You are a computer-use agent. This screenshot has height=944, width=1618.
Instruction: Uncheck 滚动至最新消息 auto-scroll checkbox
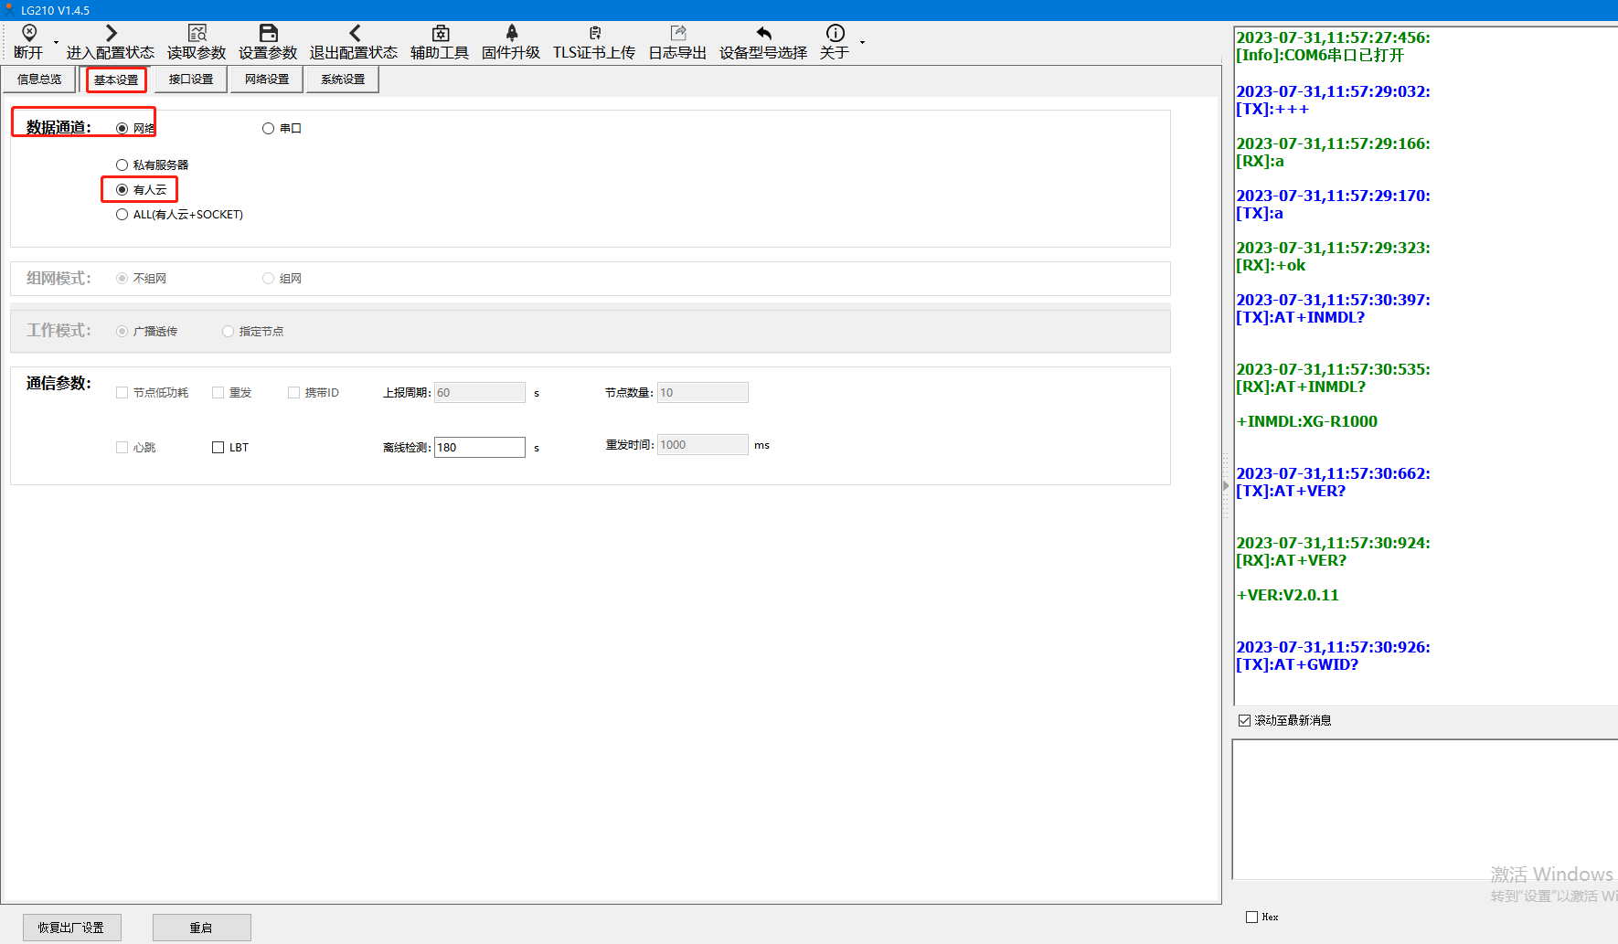1244,721
